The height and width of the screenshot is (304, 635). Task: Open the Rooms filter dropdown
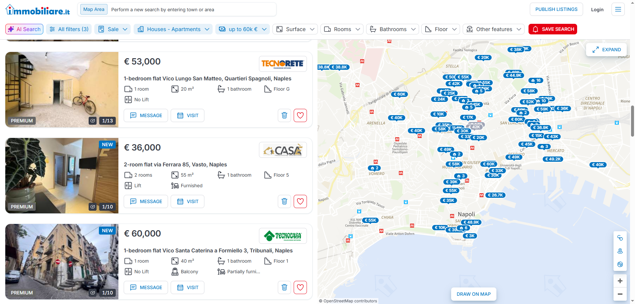[x=342, y=29]
